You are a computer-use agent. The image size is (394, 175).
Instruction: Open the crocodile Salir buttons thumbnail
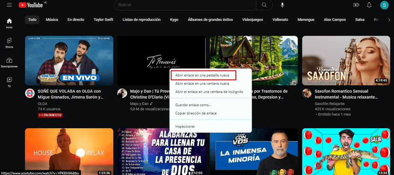[x=346, y=151]
